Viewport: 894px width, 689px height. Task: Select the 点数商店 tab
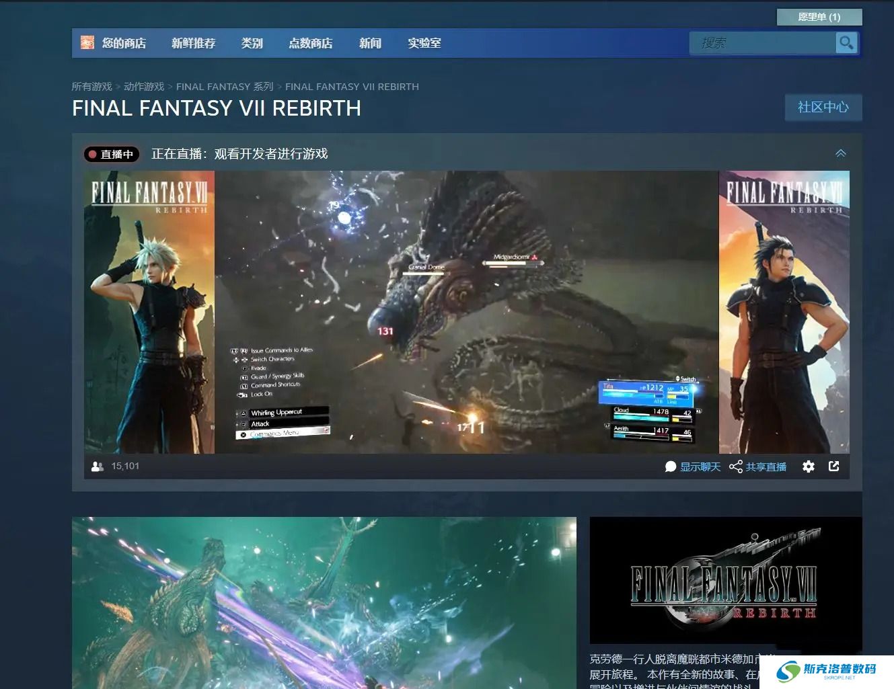pos(310,43)
